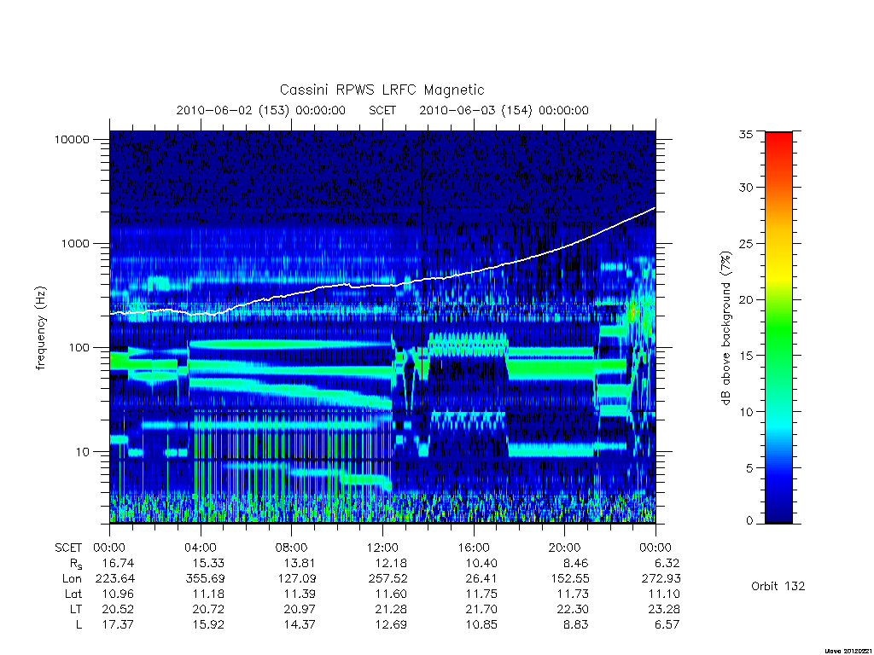
Task: Click the Lon value 355.69
Action: [x=205, y=579]
